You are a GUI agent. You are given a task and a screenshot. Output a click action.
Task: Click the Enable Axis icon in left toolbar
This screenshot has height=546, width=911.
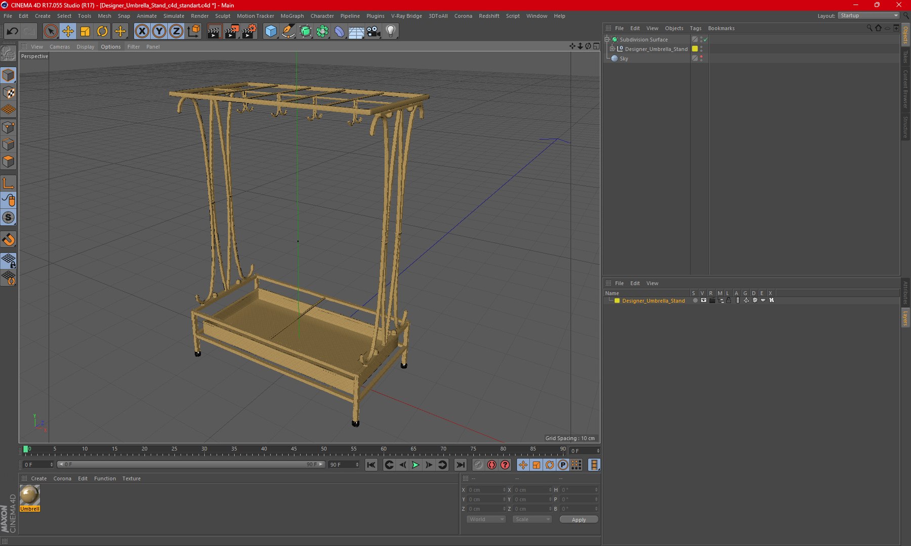(9, 183)
